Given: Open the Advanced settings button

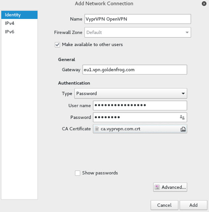Looking at the screenshot, I should (x=170, y=187).
